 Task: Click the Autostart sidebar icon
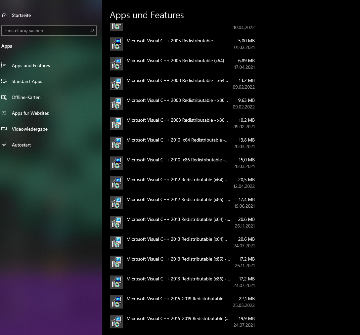[4, 145]
